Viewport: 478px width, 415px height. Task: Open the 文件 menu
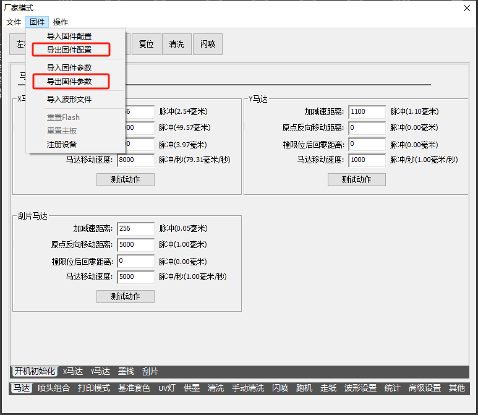(14, 22)
